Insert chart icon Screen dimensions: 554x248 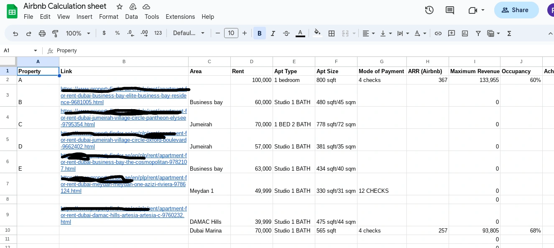[465, 33]
